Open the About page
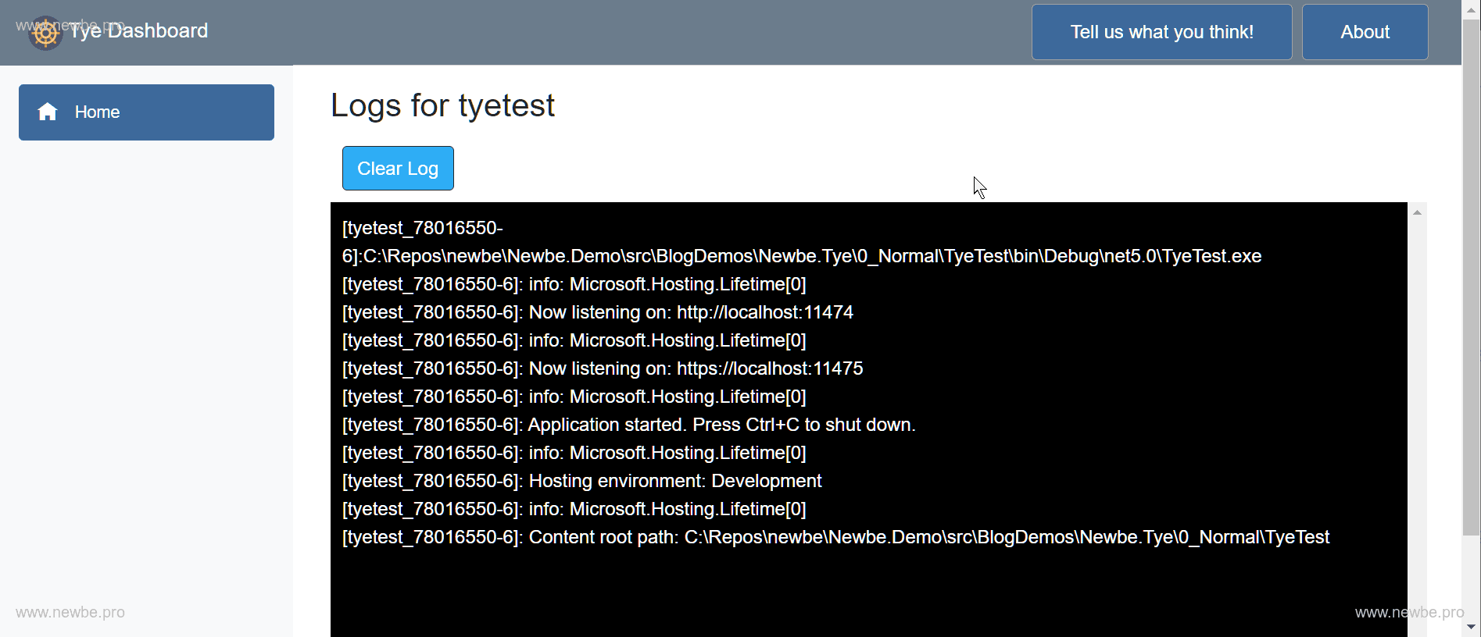 point(1365,32)
